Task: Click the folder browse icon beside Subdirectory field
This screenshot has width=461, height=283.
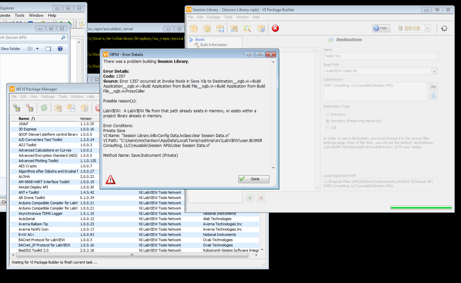Action: [x=433, y=86]
